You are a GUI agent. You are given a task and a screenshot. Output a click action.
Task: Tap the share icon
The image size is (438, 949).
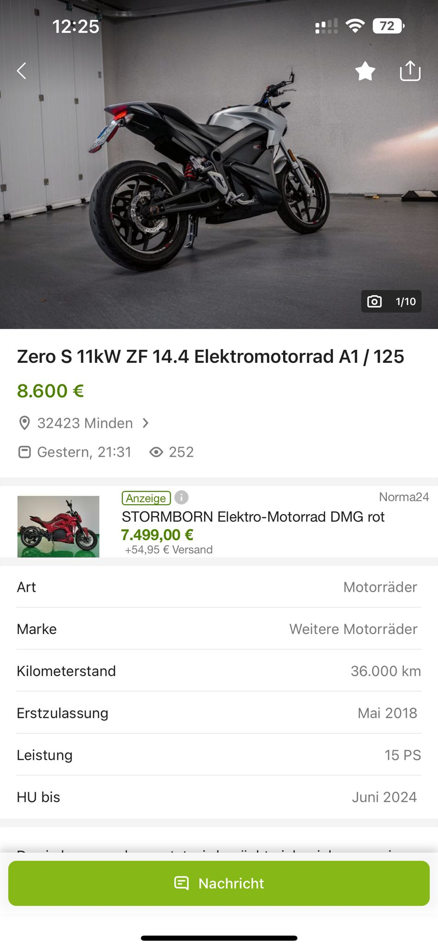410,71
